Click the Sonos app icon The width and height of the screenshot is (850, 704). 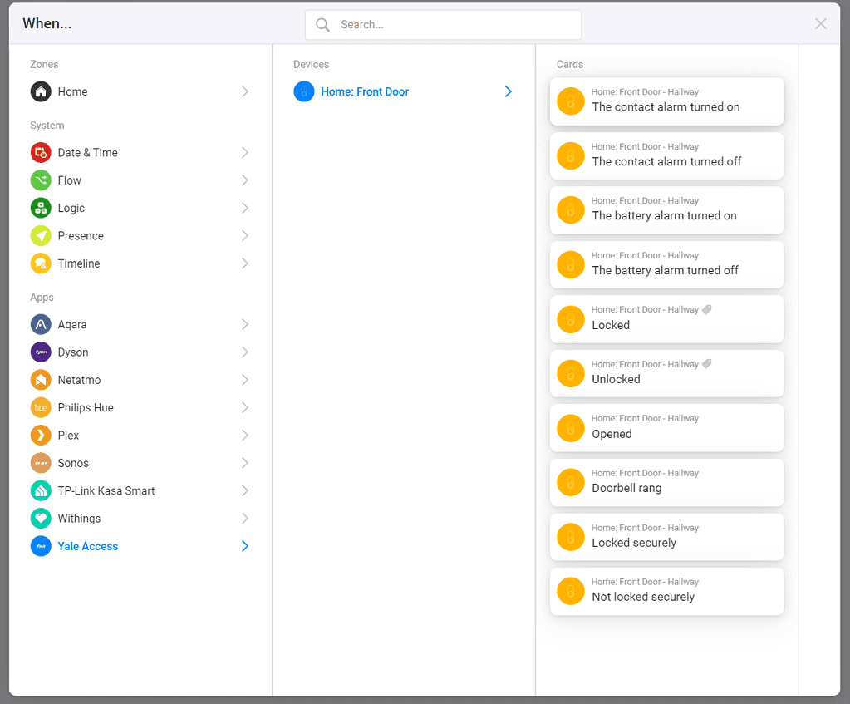coord(41,463)
